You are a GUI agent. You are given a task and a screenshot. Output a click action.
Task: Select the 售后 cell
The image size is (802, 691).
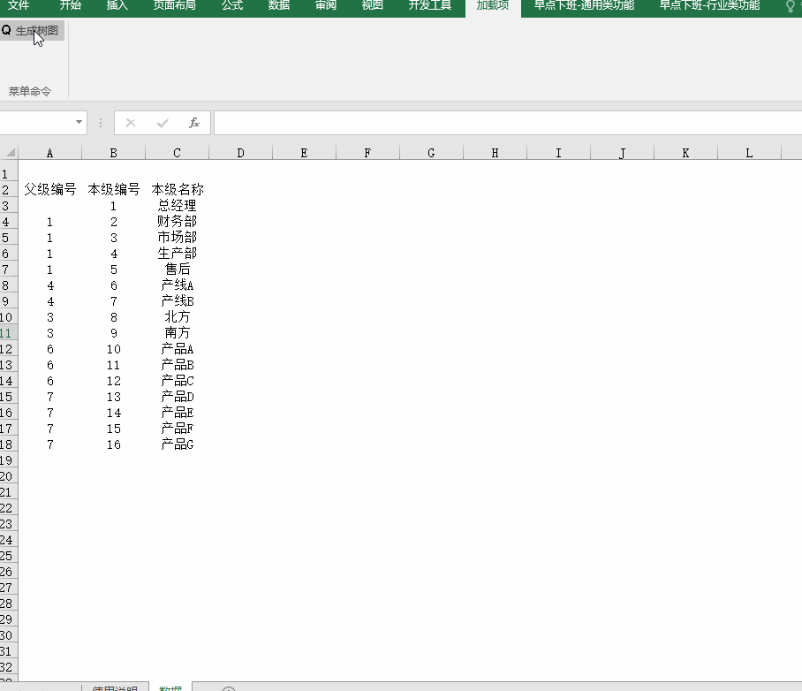[177, 270]
